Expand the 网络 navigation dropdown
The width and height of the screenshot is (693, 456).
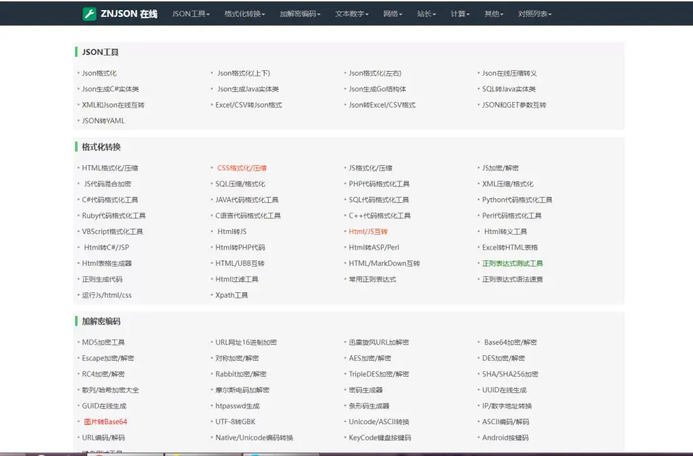click(393, 14)
